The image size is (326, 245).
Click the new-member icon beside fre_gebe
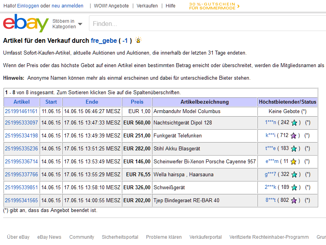(138, 40)
